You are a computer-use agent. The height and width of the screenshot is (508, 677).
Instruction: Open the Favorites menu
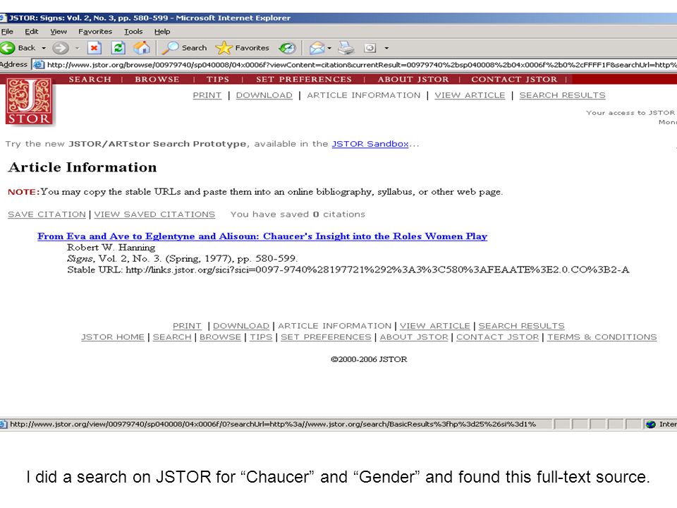(x=95, y=32)
